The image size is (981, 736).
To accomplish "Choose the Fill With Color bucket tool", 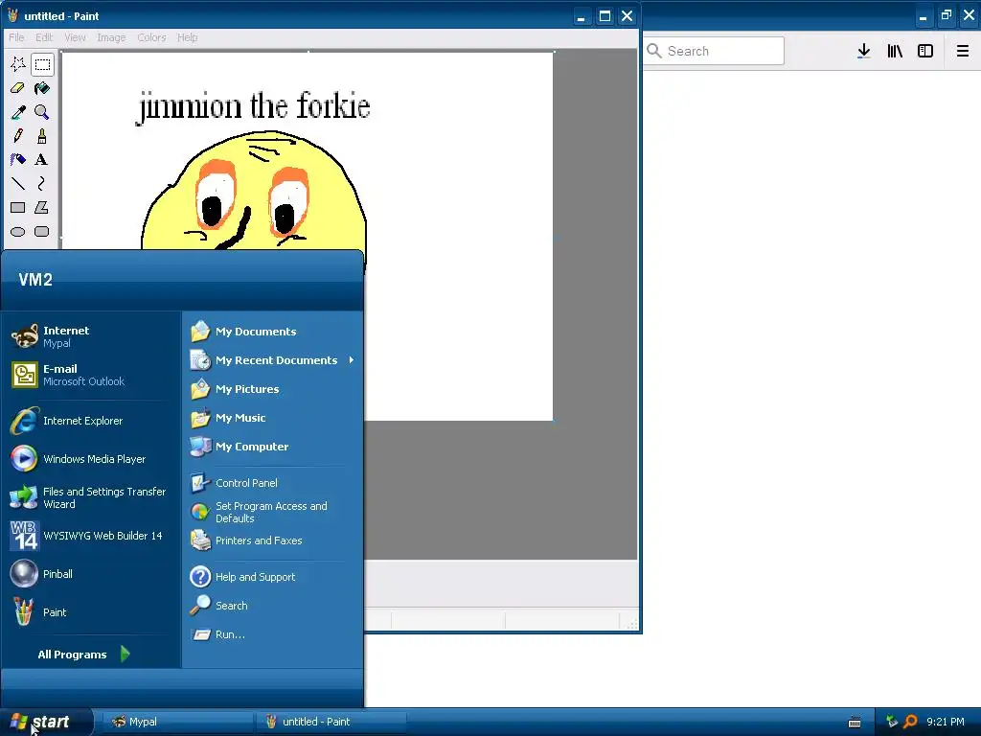I will [x=42, y=88].
